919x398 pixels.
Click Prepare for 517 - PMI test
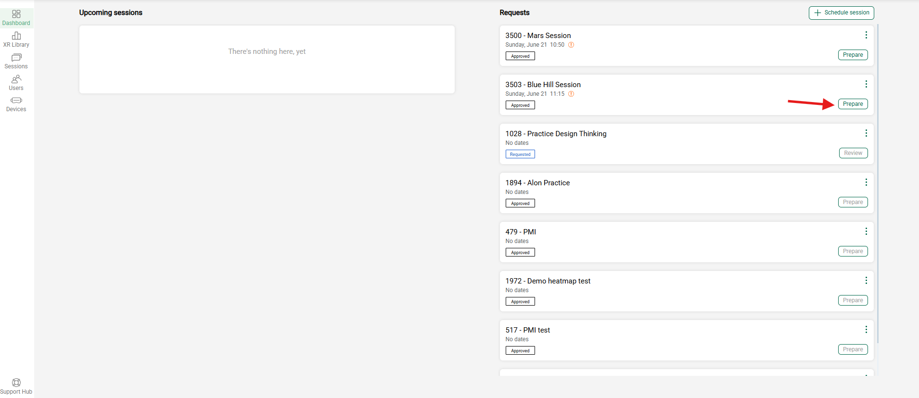853,349
